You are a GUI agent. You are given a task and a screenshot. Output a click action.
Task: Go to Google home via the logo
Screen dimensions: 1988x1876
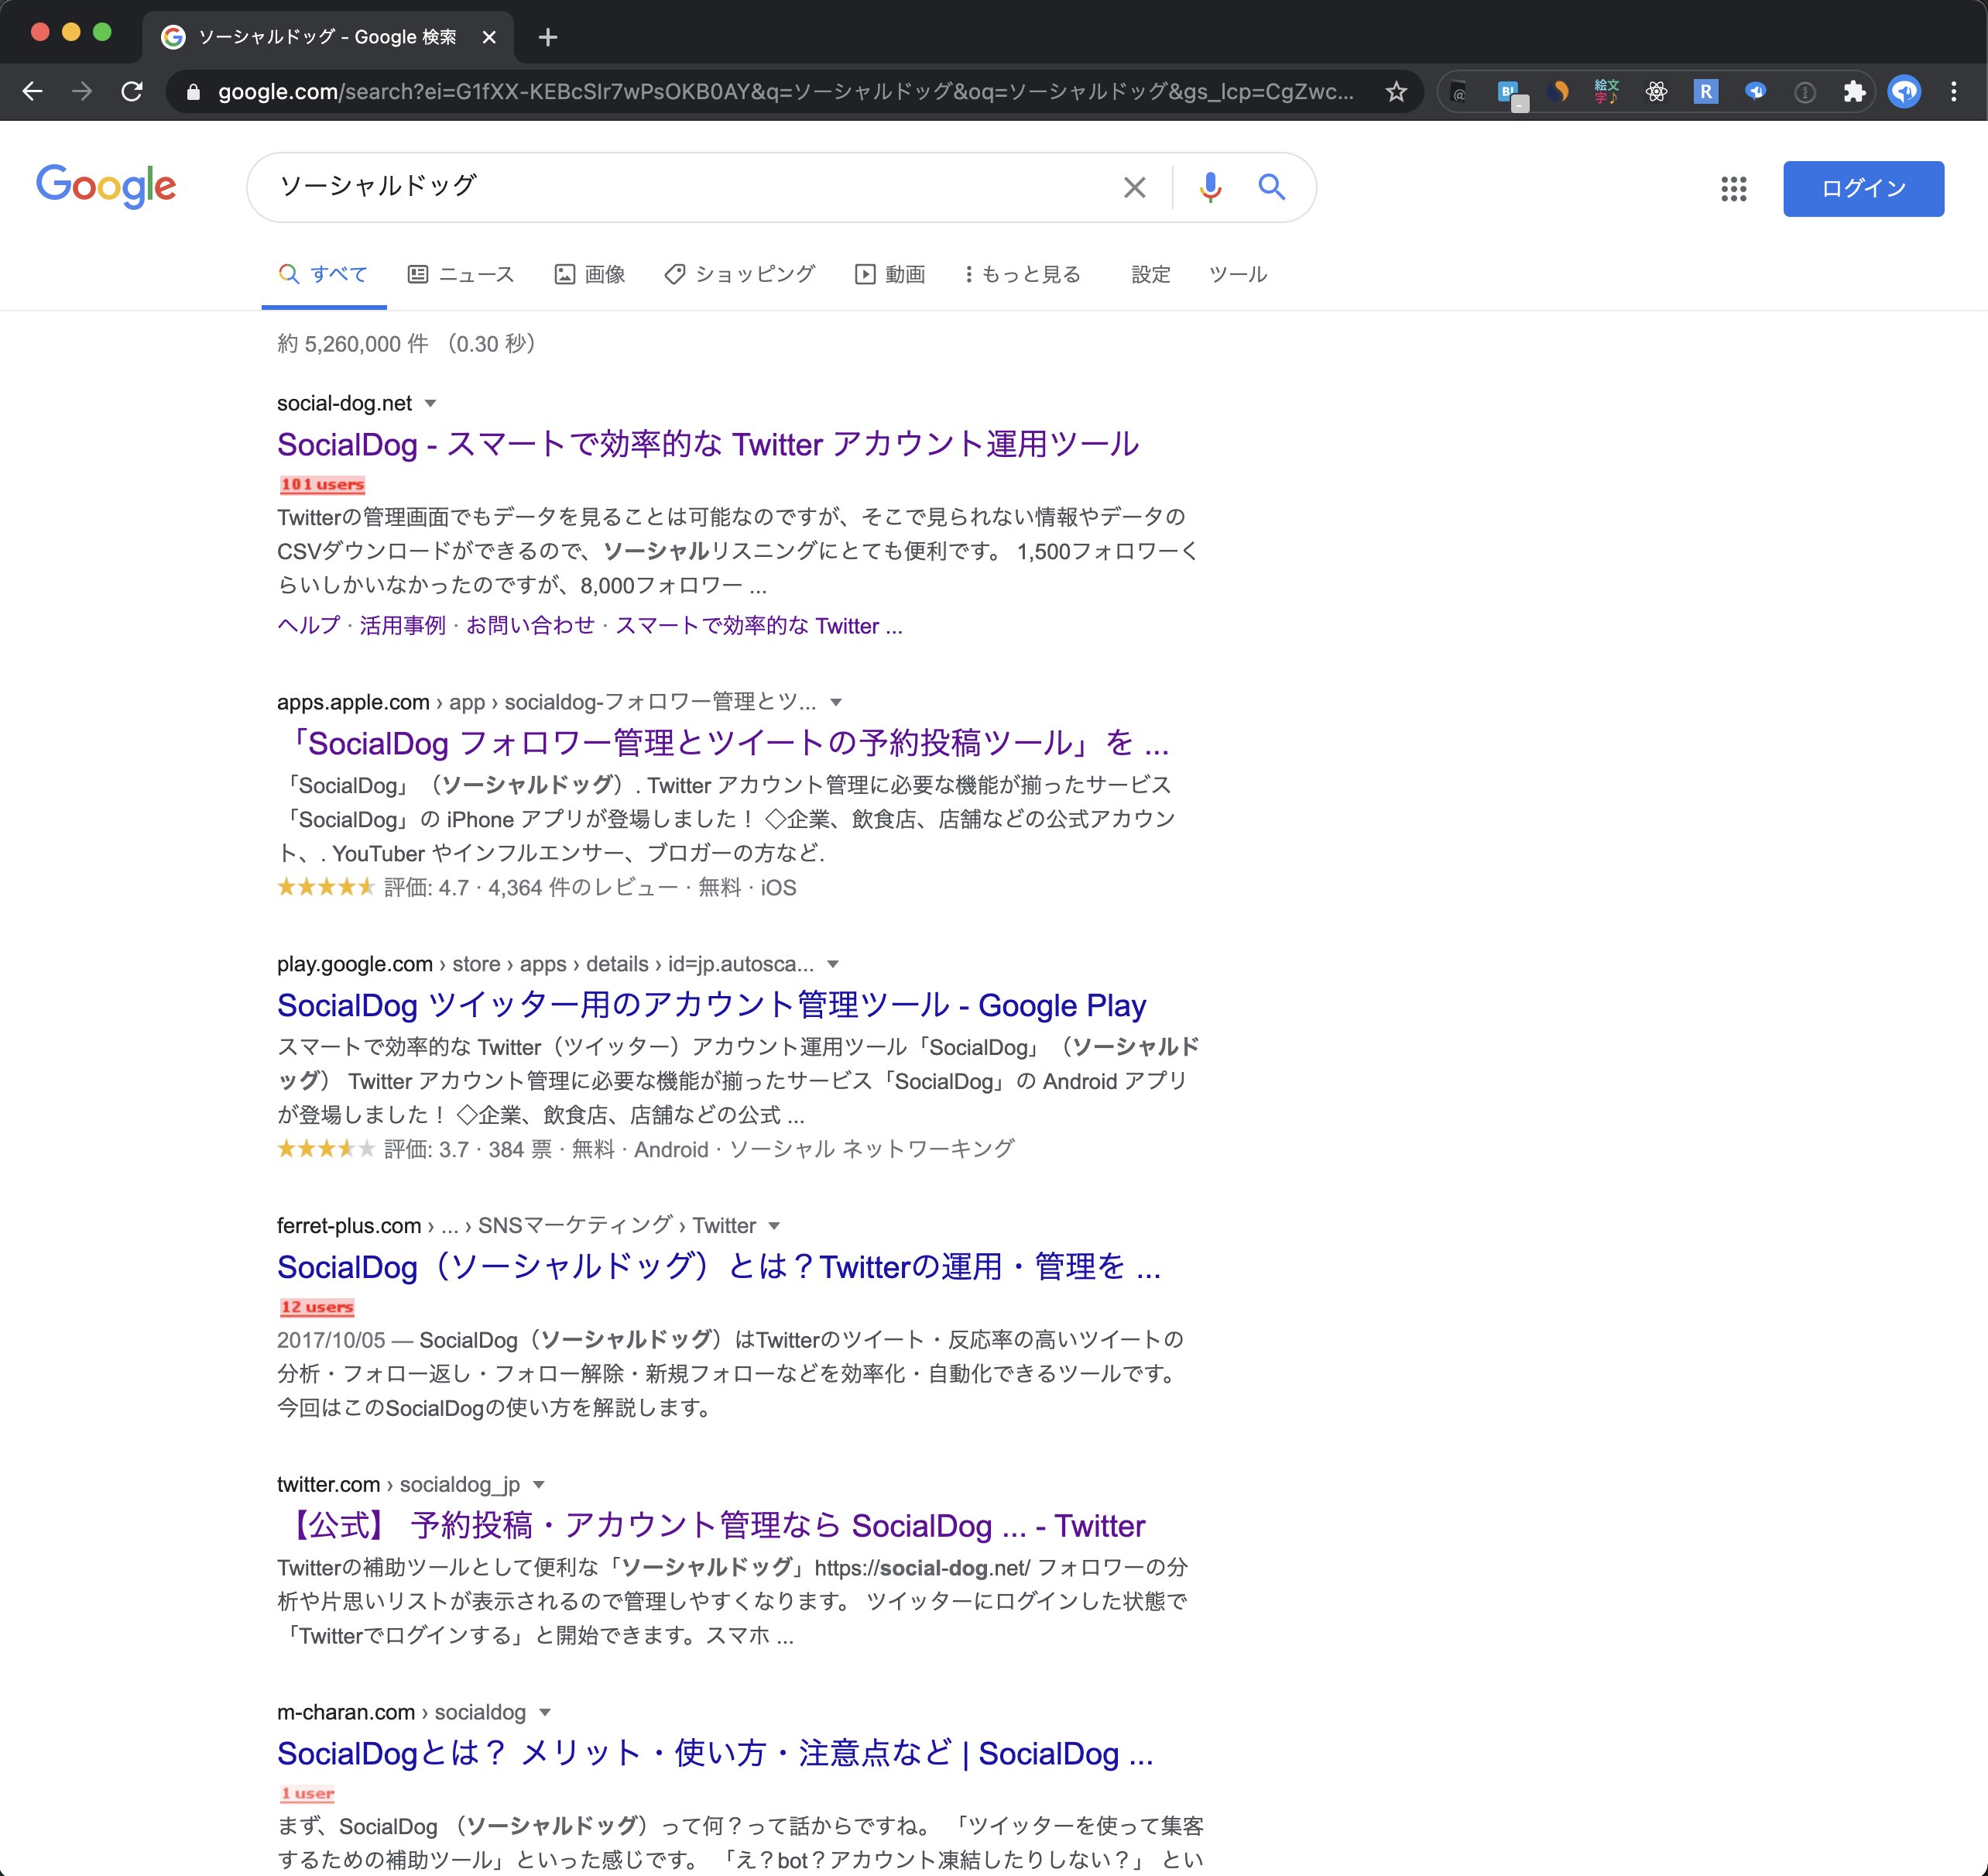tap(106, 186)
